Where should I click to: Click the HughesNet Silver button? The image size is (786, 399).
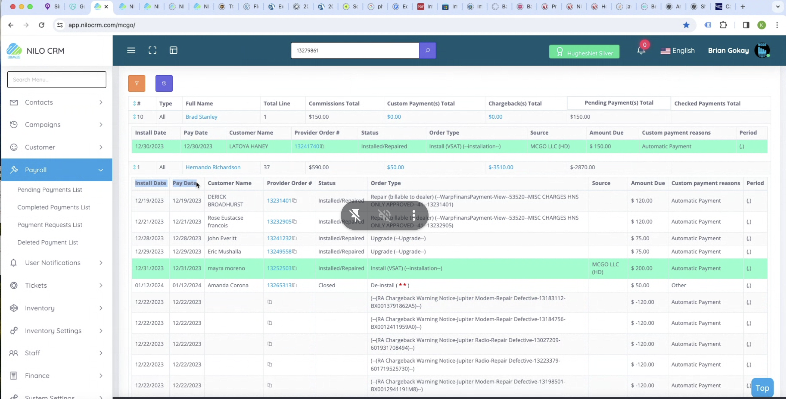pyautogui.click(x=584, y=52)
